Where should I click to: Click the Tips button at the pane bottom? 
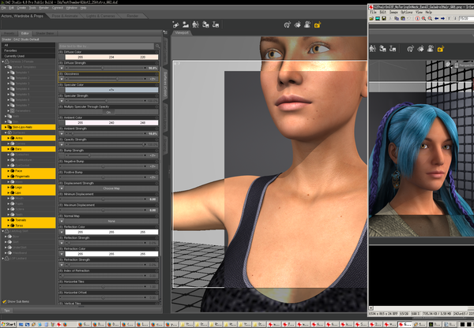coord(6,311)
